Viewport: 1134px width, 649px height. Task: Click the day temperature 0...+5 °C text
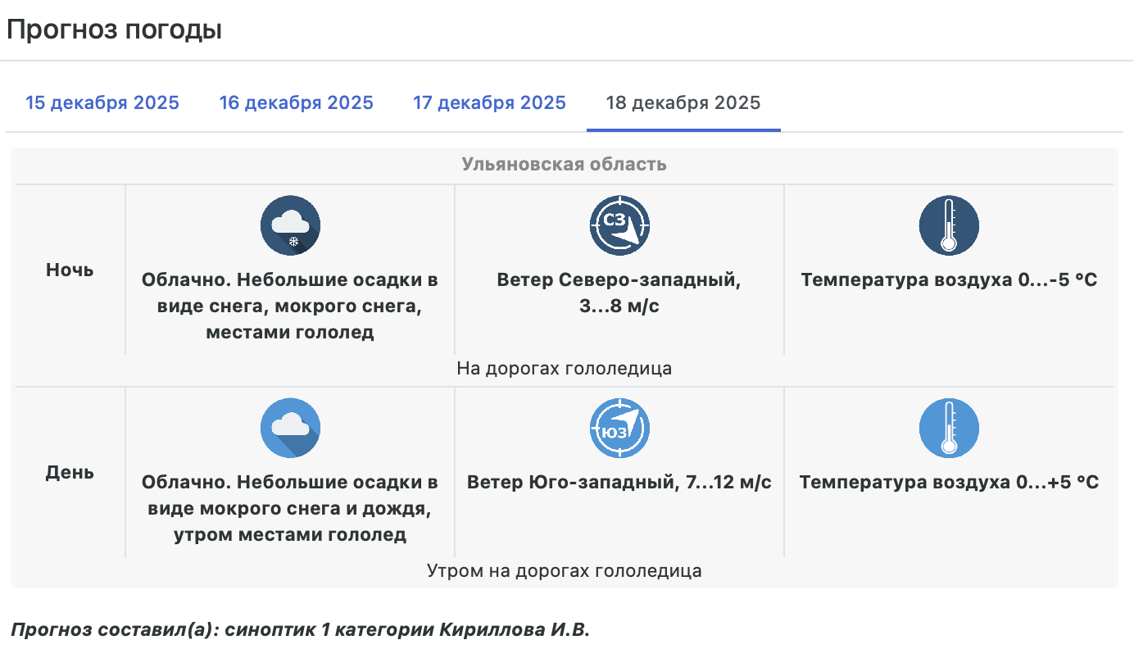(x=949, y=483)
